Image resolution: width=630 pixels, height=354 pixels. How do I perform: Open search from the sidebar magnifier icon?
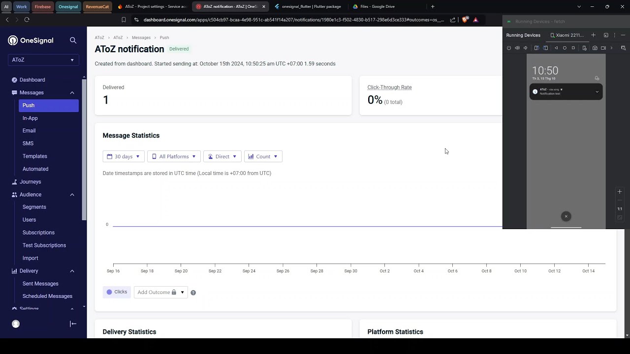[x=73, y=40]
